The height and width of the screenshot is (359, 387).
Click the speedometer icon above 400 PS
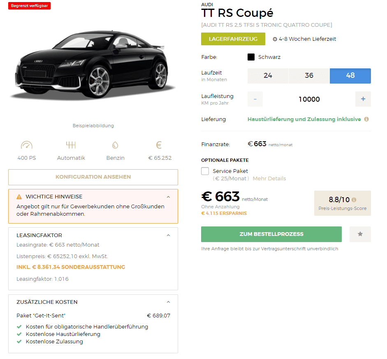27,145
